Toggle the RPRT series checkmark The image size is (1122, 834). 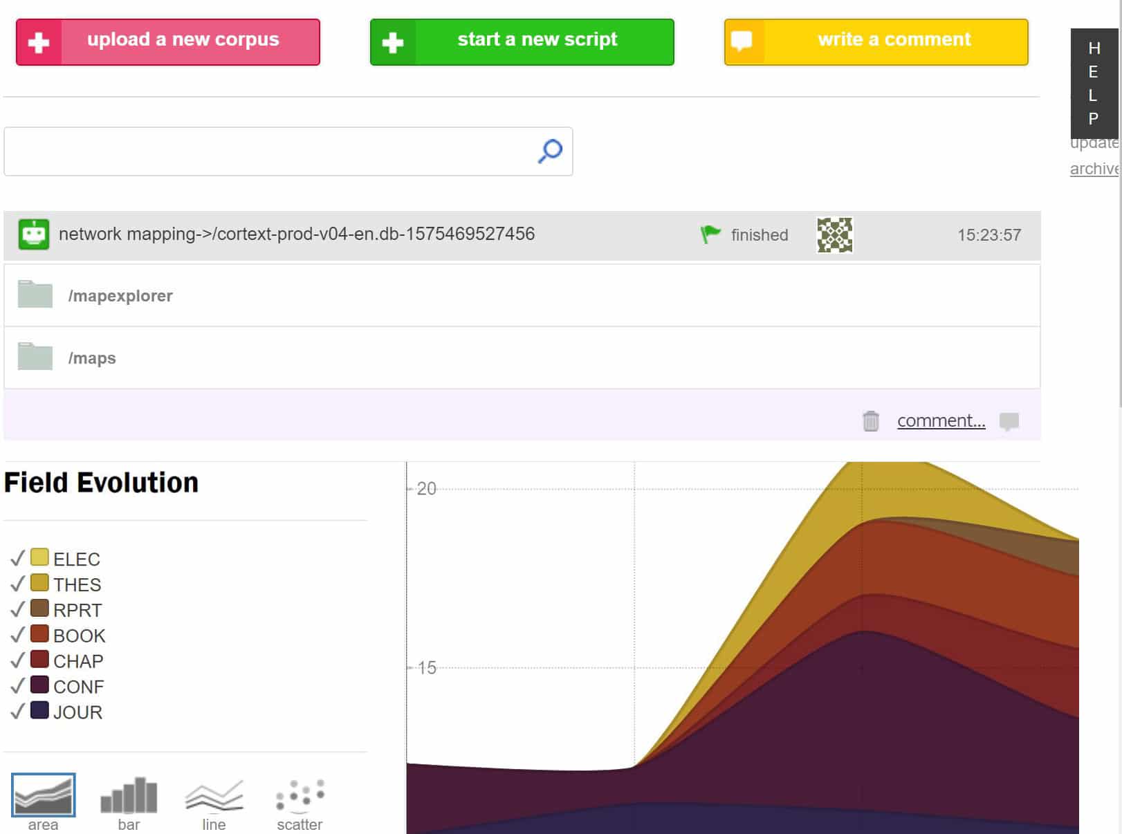[17, 609]
